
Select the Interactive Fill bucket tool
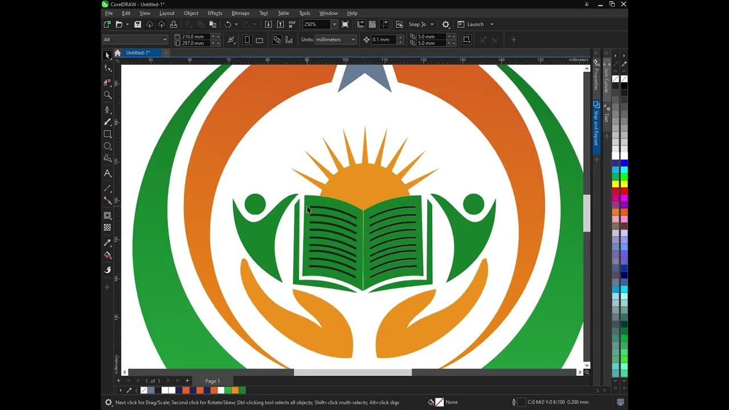coord(107,255)
